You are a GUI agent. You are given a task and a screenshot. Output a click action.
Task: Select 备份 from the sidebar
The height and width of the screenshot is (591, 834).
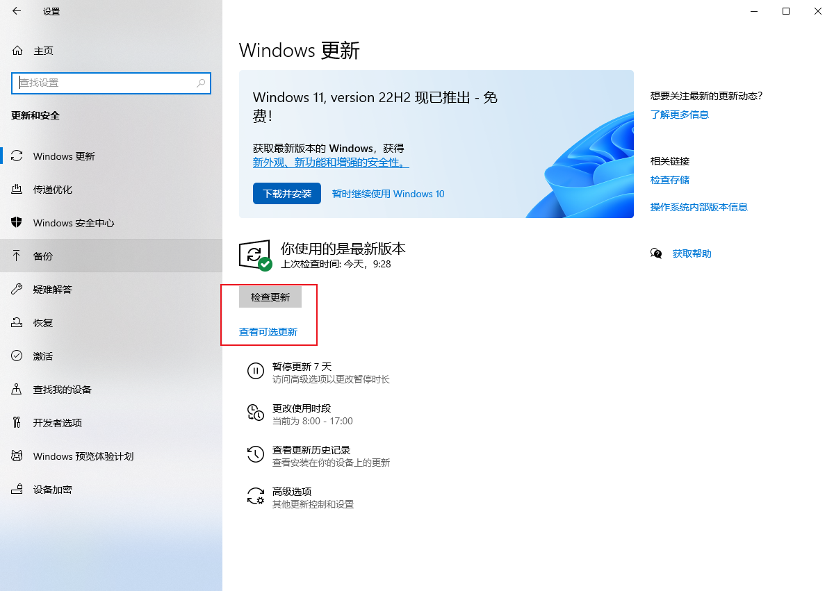[x=50, y=256]
